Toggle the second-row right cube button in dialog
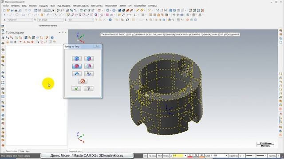 coord(89,66)
